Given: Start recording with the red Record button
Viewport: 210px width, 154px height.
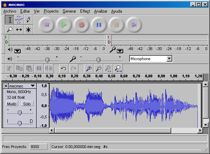Looking at the screenshot, I should click(x=82, y=25).
